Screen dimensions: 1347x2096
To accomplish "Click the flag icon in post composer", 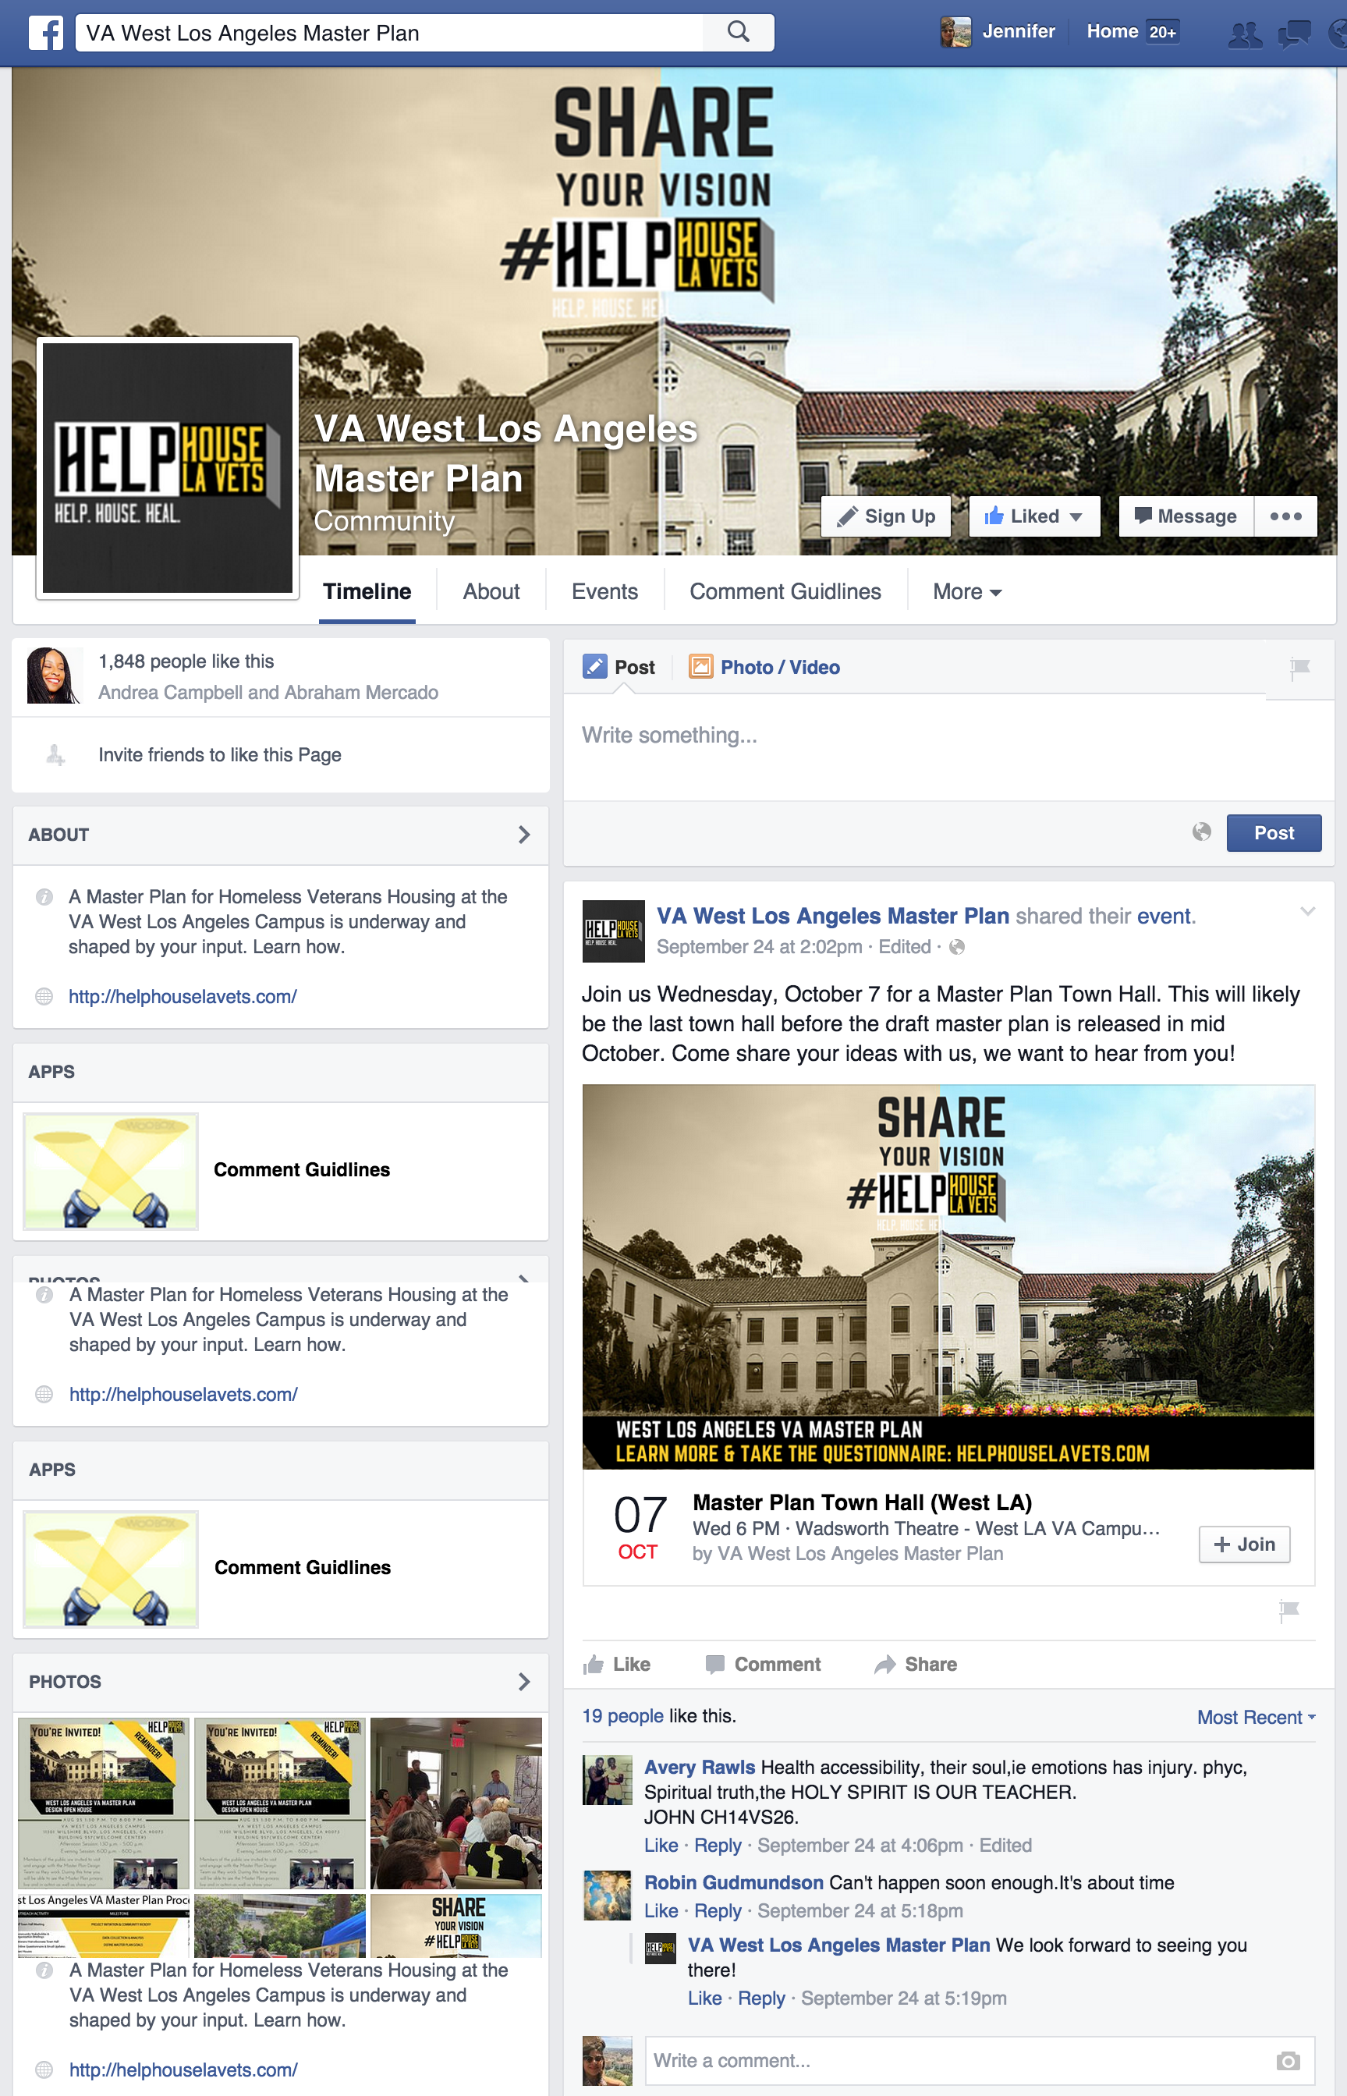I will tap(1299, 669).
